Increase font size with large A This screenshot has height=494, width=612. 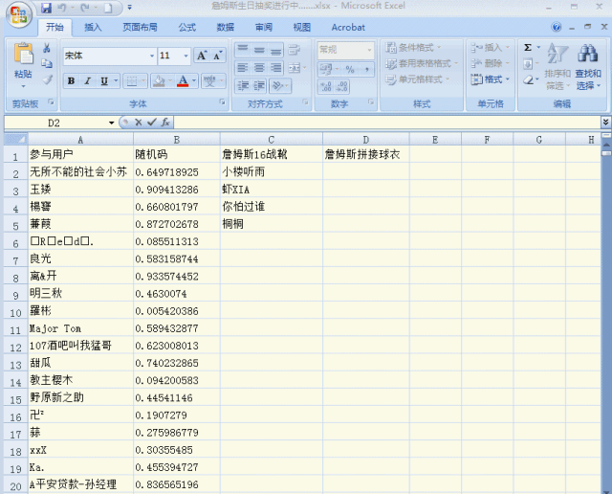(202, 56)
